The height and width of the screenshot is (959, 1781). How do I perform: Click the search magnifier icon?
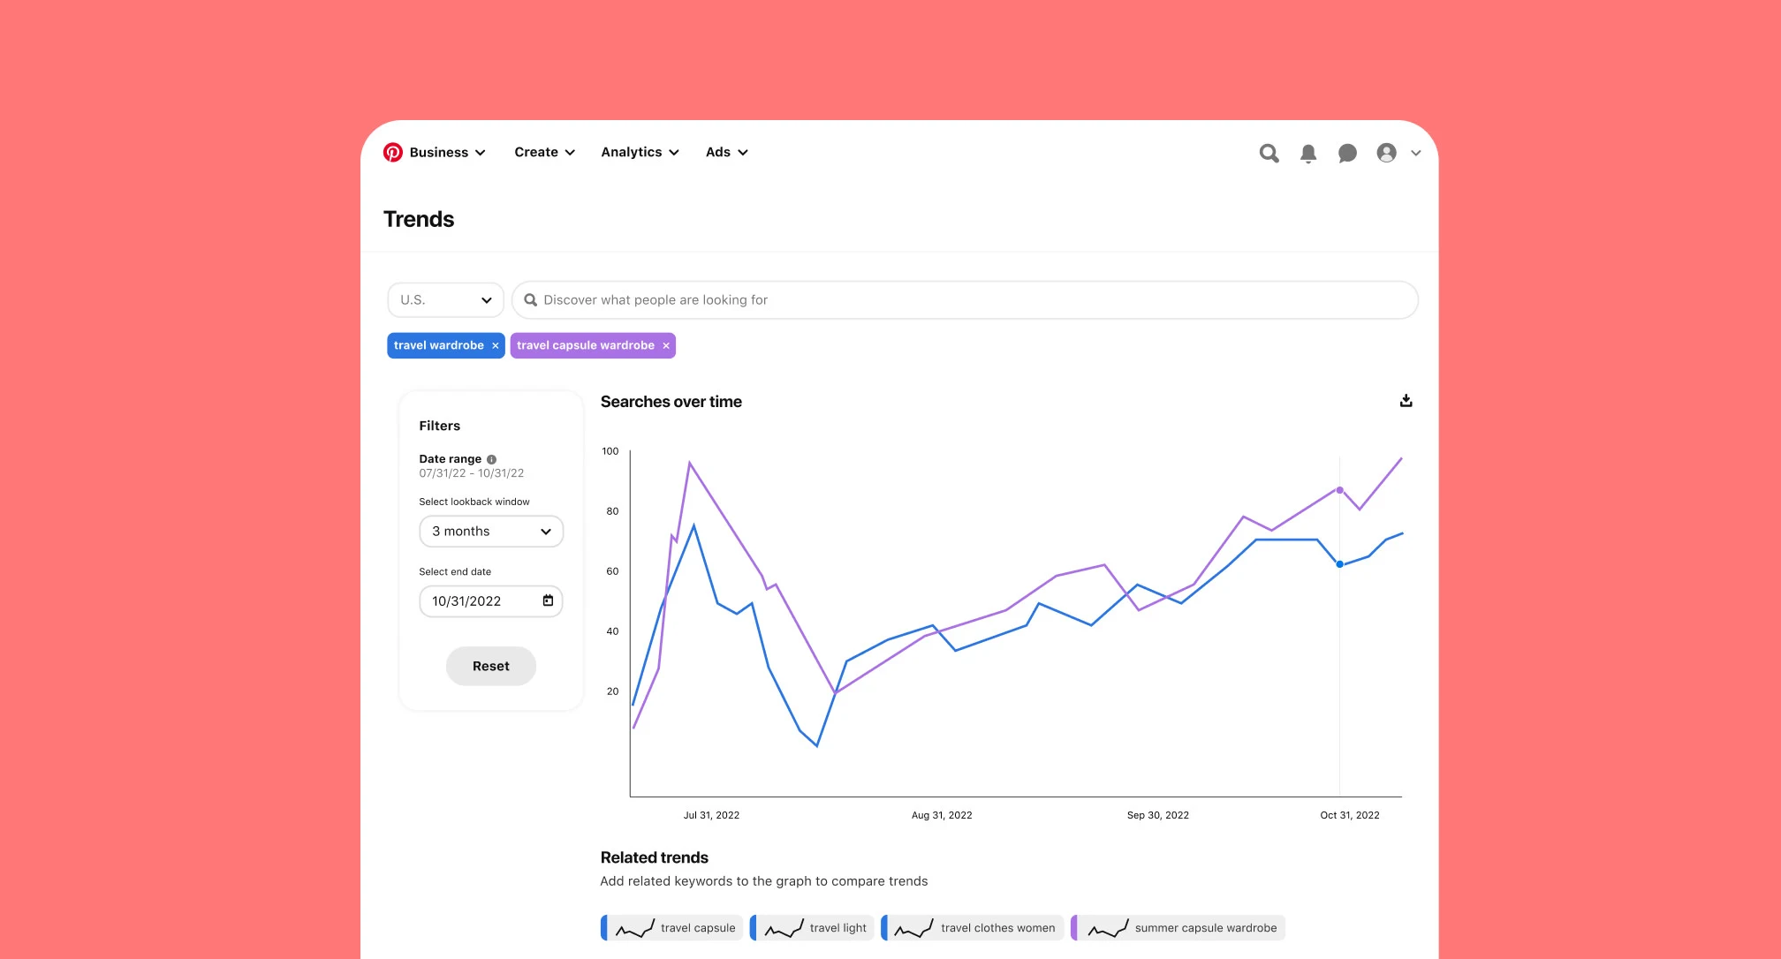[1269, 151]
